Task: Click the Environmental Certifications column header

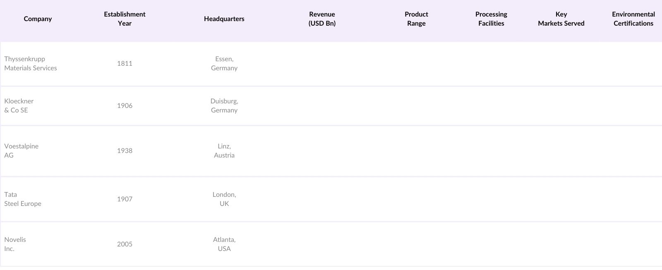Action: (x=633, y=19)
